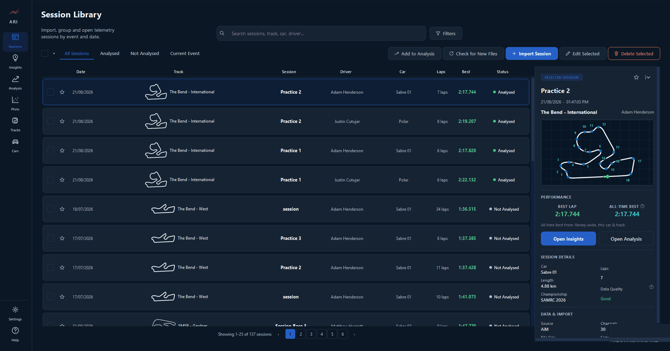Open the select-all dropdown arrow
Image resolution: width=670 pixels, height=351 pixels.
(54, 54)
